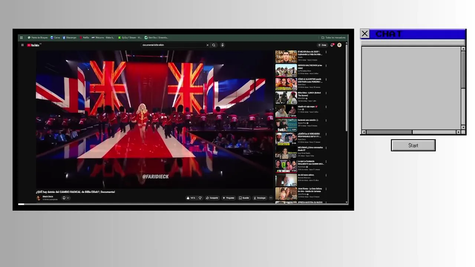Viewport: 475px width, 267px height.
Task: Dislike the video with the thumbs down
Action: click(x=200, y=198)
